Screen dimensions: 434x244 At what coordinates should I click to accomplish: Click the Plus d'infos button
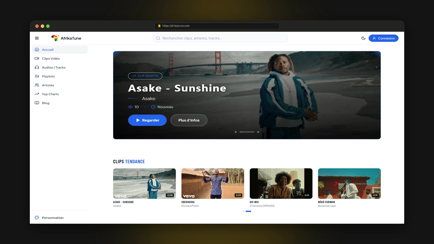point(189,120)
